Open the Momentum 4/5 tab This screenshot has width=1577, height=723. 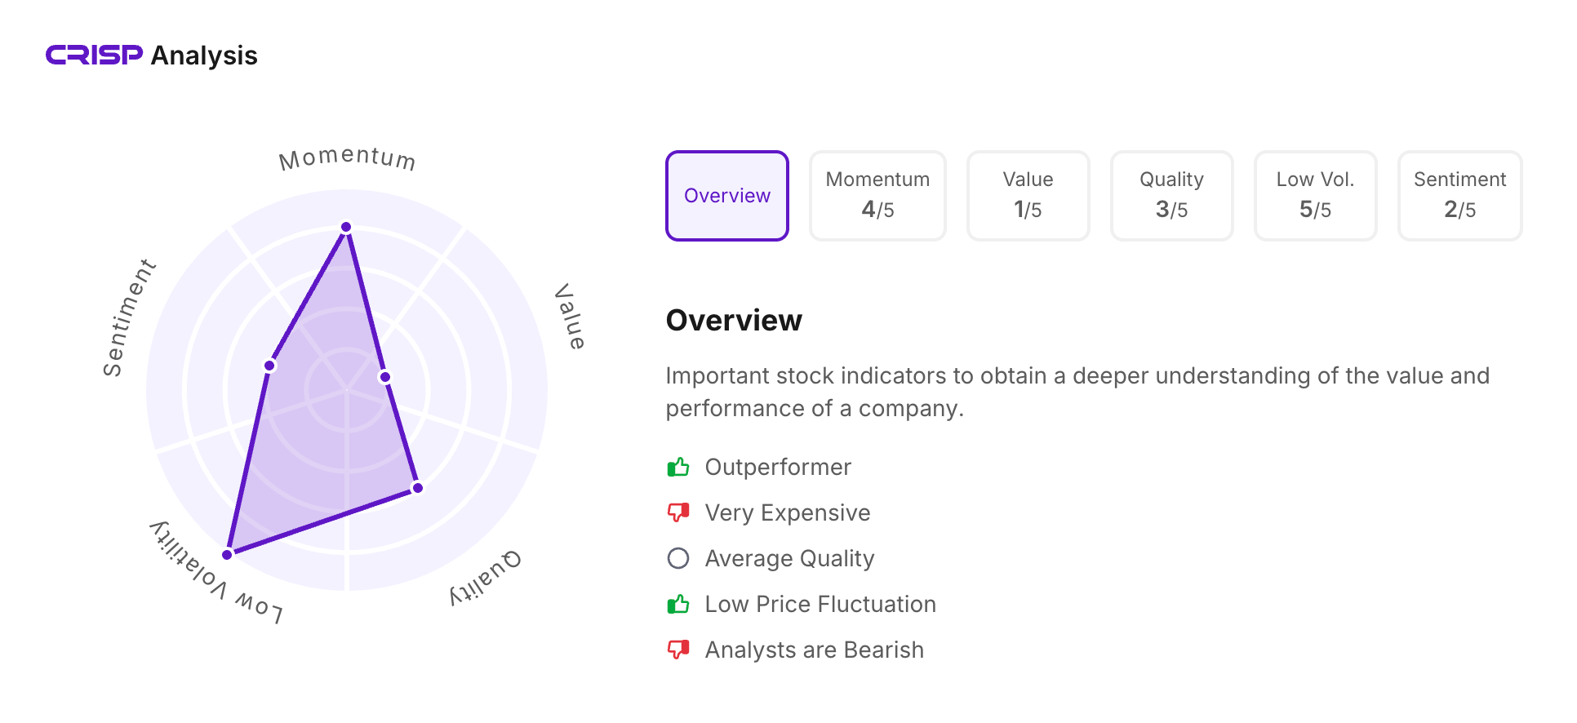pos(877,196)
